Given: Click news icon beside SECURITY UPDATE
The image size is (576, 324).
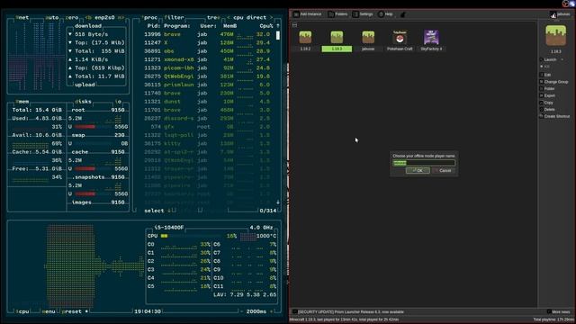Looking at the screenshot, I should pyautogui.click(x=294, y=312).
